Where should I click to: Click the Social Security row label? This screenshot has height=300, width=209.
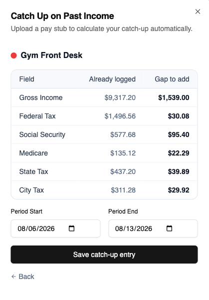click(42, 134)
